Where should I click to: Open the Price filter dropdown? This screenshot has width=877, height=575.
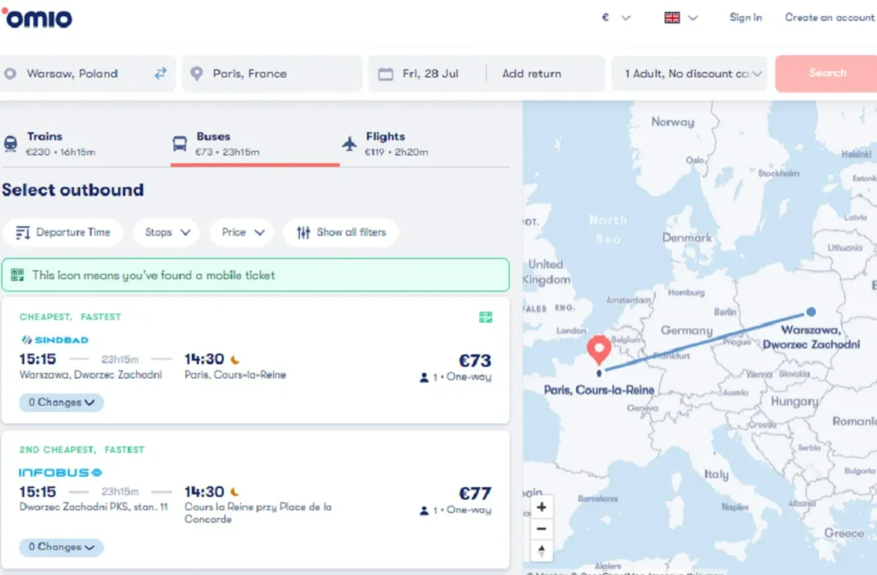click(x=242, y=232)
